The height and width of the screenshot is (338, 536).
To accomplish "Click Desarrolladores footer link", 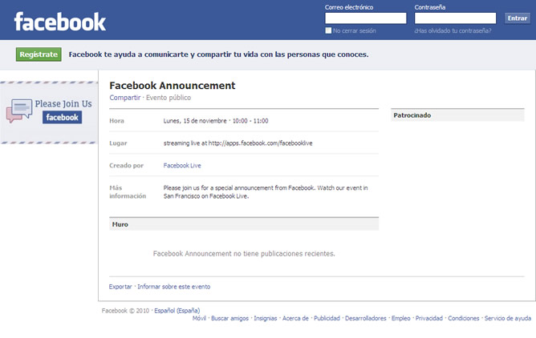I will [365, 318].
